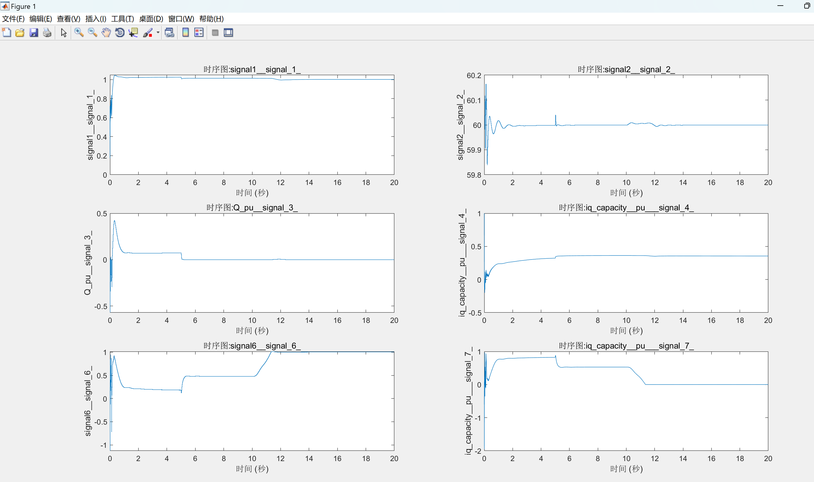Insert a colorbar using the toolbar icon
This screenshot has width=814, height=482.
click(x=185, y=32)
